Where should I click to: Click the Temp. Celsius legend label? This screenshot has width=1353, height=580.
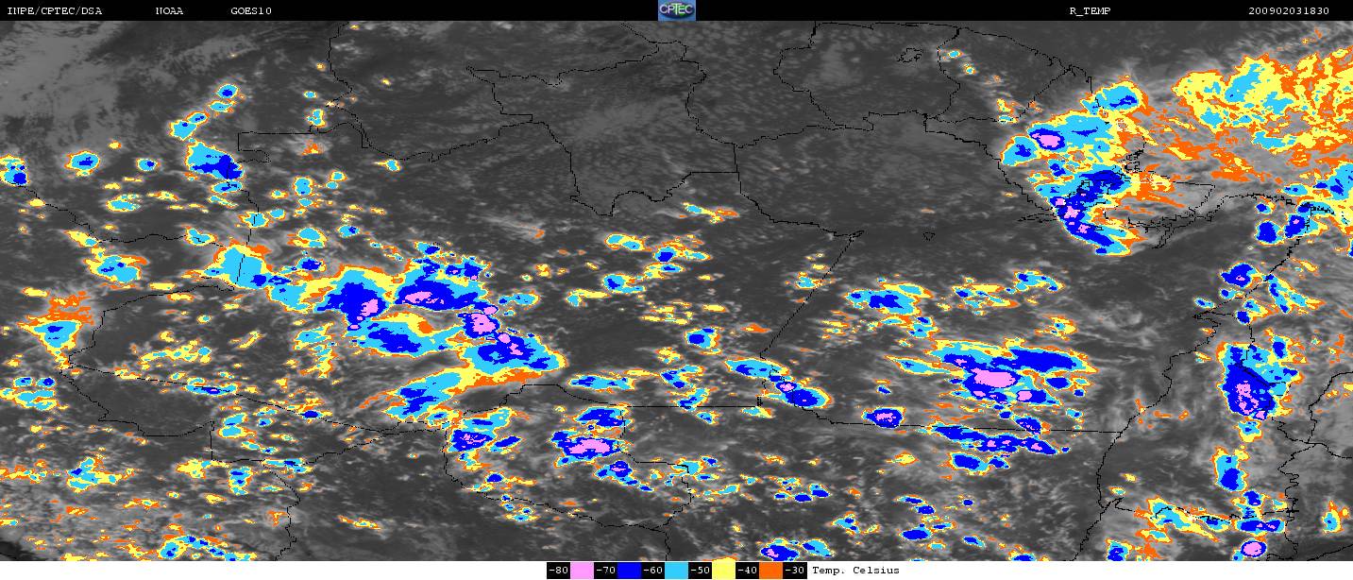point(855,570)
